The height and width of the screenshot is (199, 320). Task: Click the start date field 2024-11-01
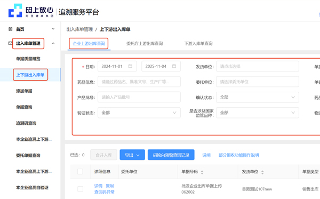pyautogui.click(x=117, y=66)
